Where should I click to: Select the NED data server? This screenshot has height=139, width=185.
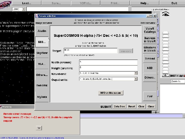tap(150, 68)
